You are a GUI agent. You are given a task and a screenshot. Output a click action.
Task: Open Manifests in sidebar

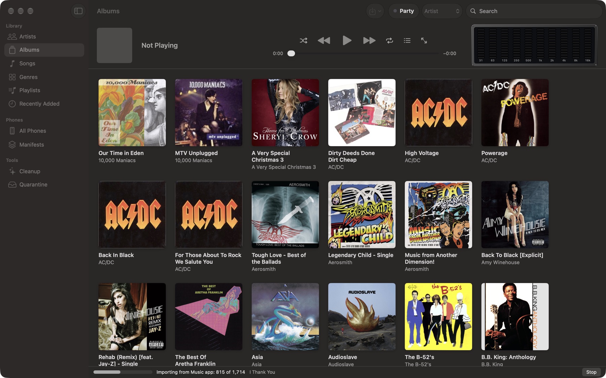pos(44,144)
